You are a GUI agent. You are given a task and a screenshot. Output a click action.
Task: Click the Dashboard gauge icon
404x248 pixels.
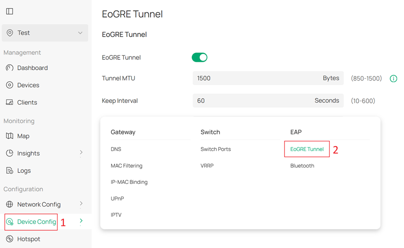[x=9, y=68]
